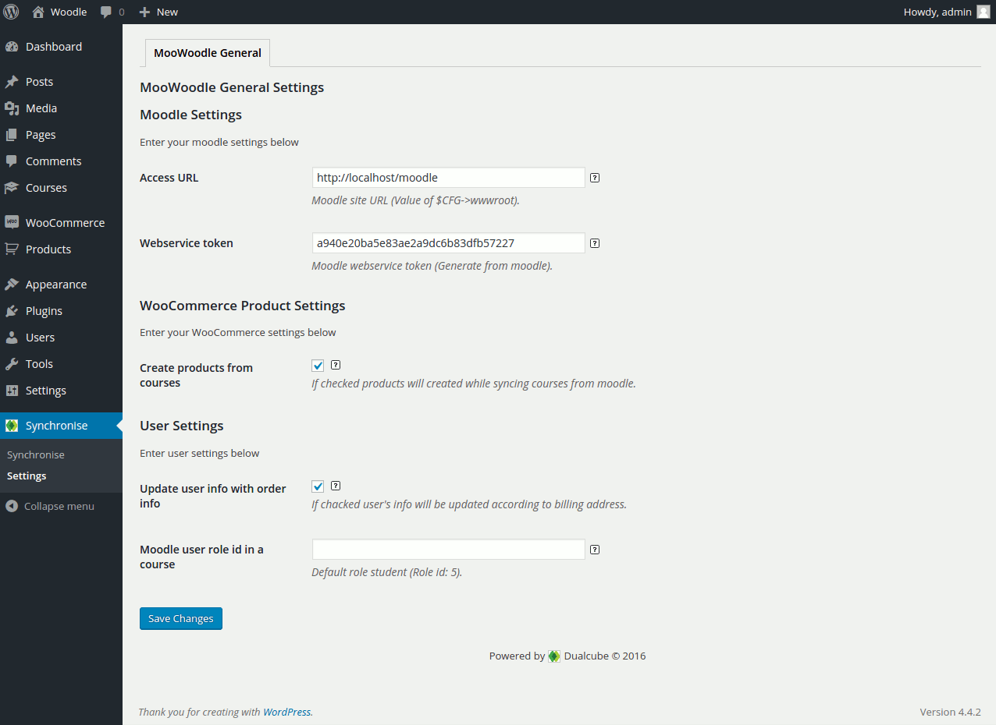The width and height of the screenshot is (996, 725).
Task: Click the help icon beside Webservice token
Action: [595, 243]
